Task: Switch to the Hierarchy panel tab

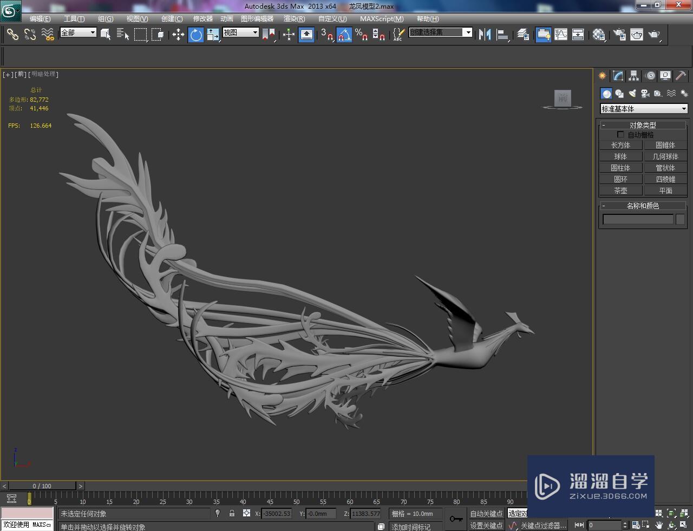Action: [634, 76]
